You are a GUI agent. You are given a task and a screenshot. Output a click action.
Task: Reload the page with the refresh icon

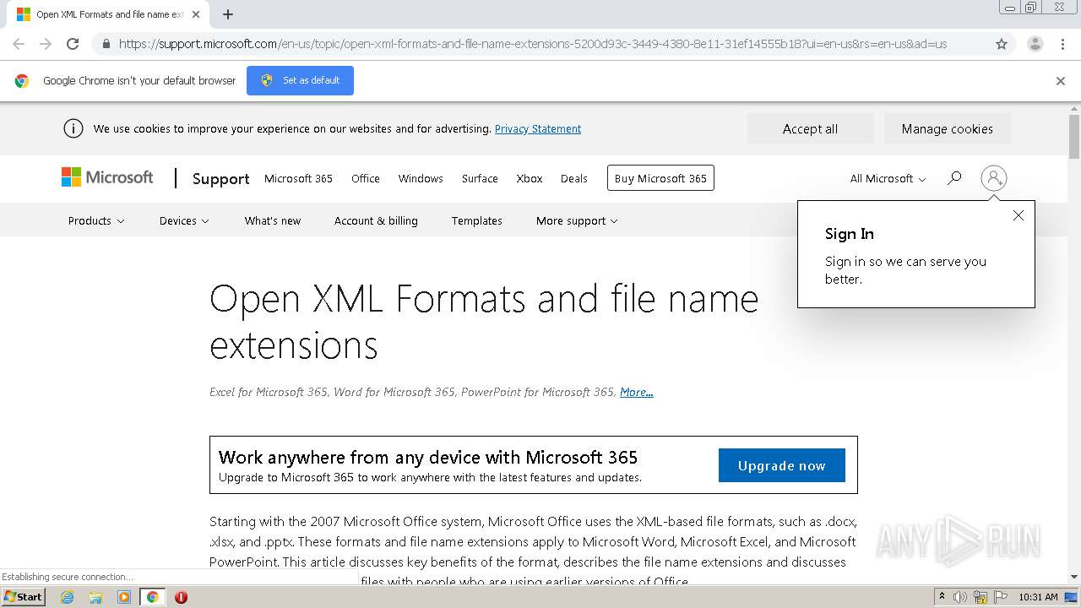click(73, 44)
